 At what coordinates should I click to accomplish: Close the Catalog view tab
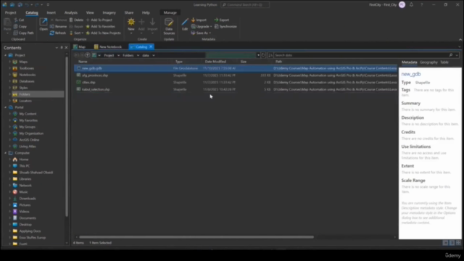click(x=151, y=46)
